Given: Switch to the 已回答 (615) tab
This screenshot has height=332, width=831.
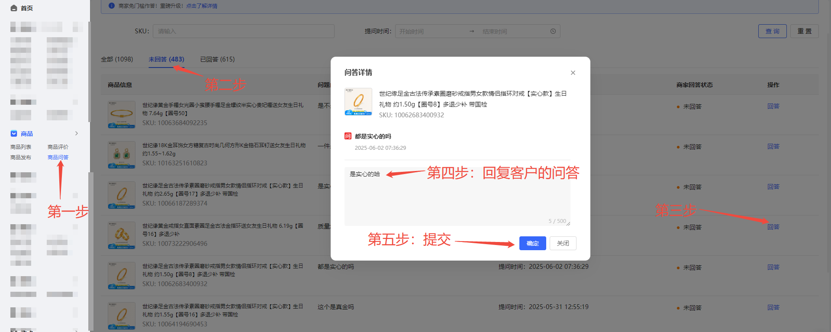Looking at the screenshot, I should 217,59.
